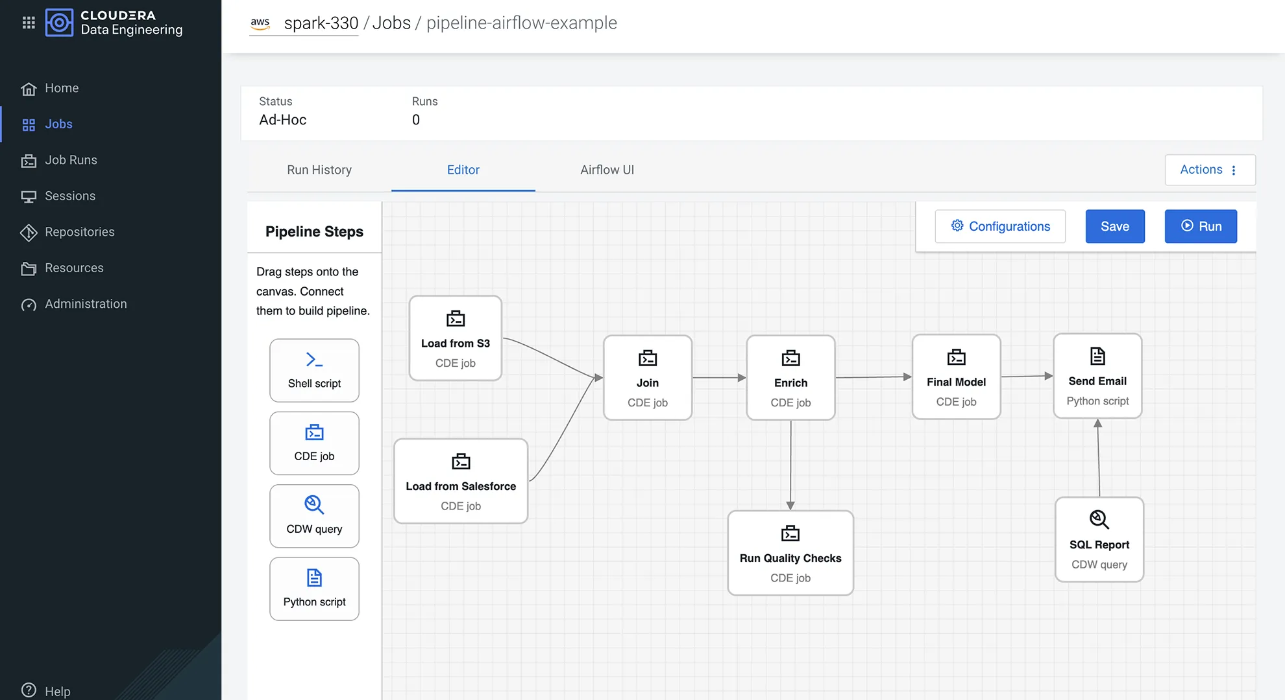The height and width of the screenshot is (700, 1285).
Task: Open the Sessions panel
Action: tap(69, 196)
